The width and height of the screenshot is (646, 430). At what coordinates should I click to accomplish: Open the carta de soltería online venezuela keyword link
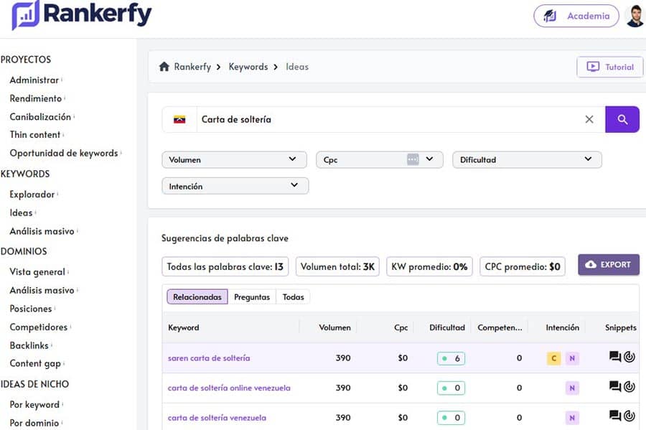[x=229, y=388]
